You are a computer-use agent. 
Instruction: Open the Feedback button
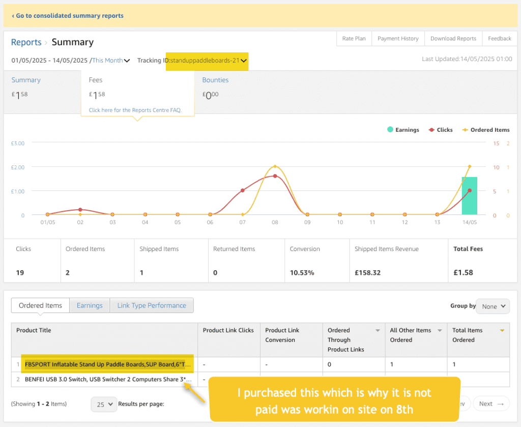pyautogui.click(x=499, y=39)
